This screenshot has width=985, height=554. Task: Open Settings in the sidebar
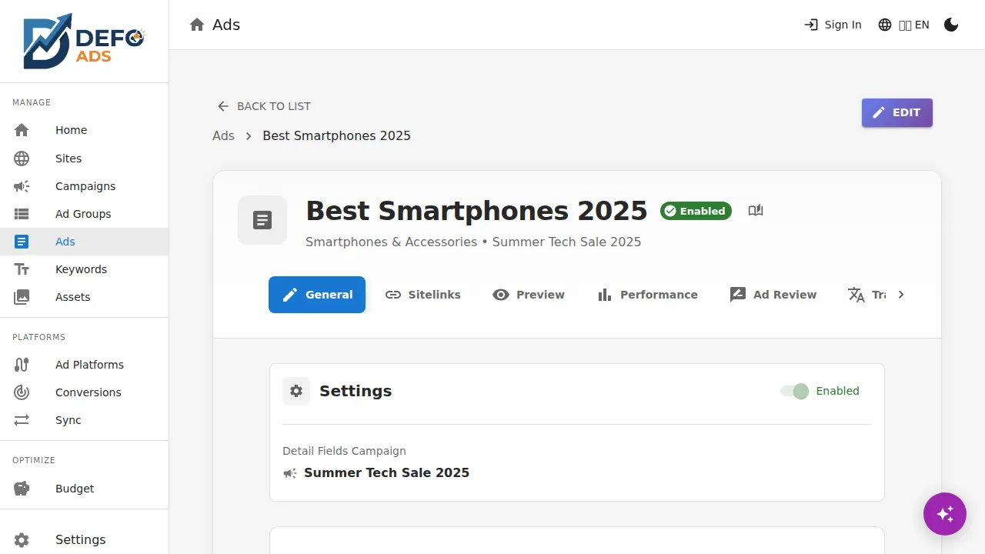(x=85, y=539)
